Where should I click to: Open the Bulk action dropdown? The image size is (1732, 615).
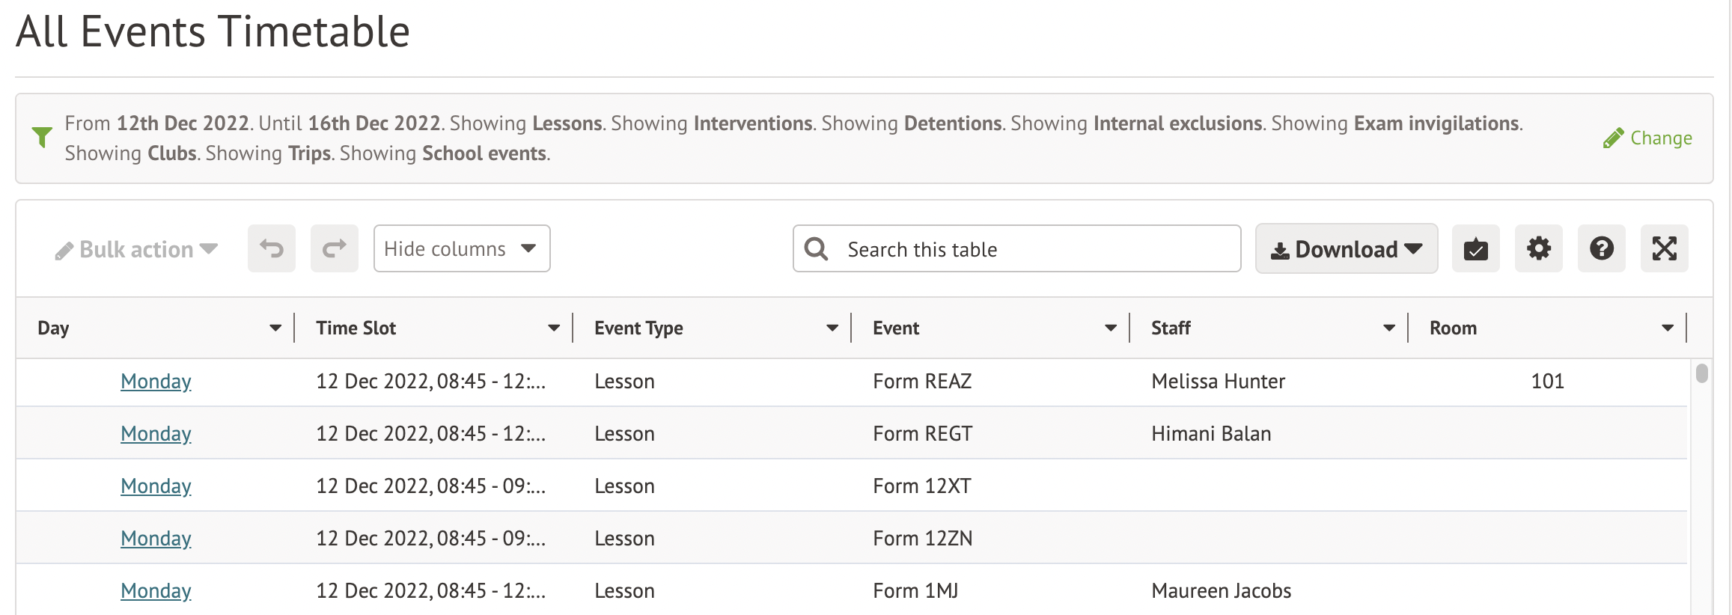click(136, 250)
